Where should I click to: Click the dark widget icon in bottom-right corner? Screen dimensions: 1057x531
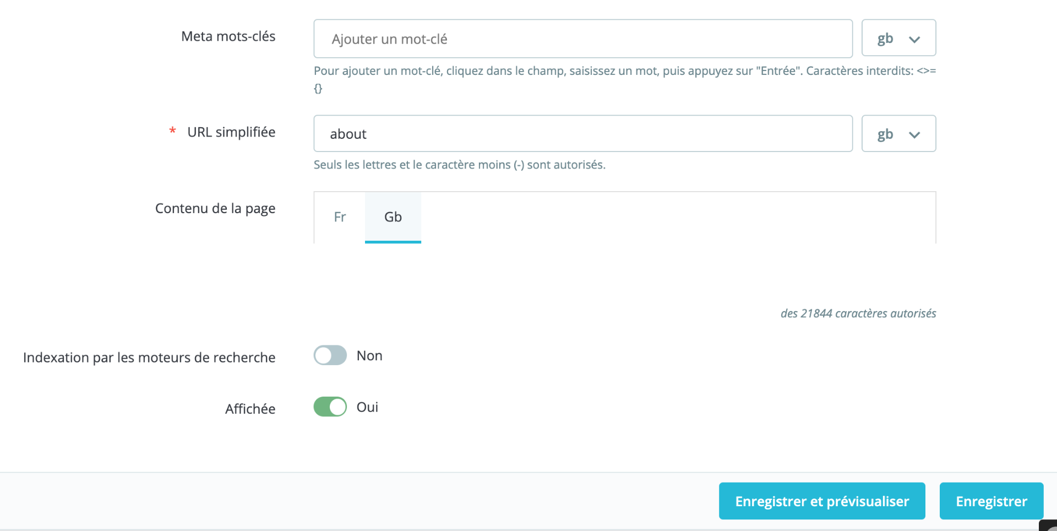pos(1049,525)
